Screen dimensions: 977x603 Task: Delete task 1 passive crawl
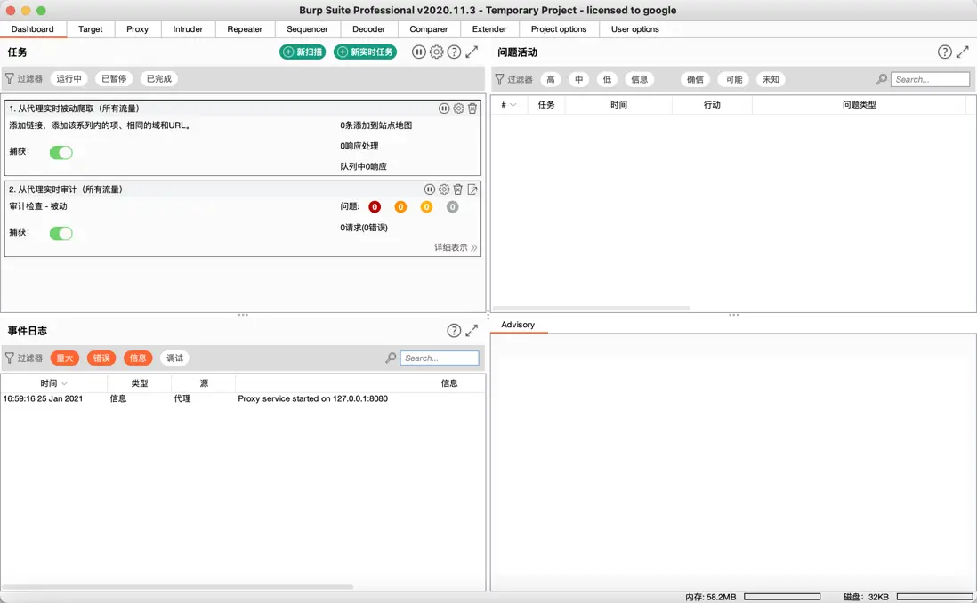472,109
